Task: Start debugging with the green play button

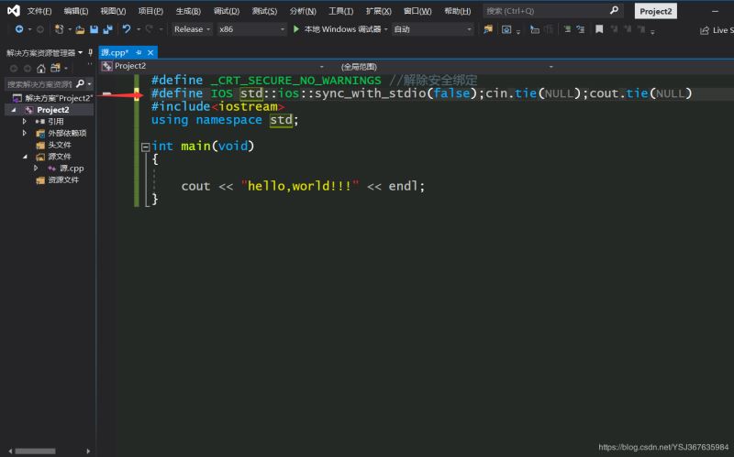Action: (296, 29)
